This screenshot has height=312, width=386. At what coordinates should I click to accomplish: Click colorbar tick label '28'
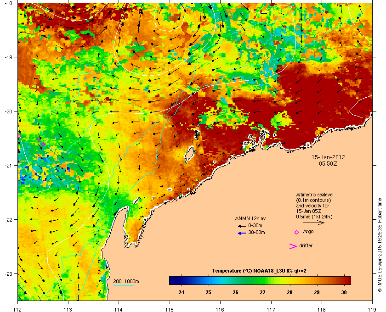290,292
